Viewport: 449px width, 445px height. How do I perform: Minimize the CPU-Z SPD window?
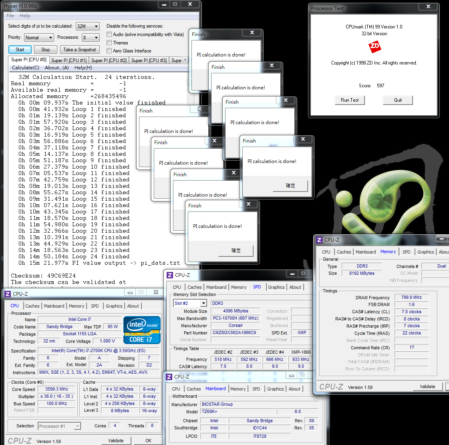pos(292,274)
